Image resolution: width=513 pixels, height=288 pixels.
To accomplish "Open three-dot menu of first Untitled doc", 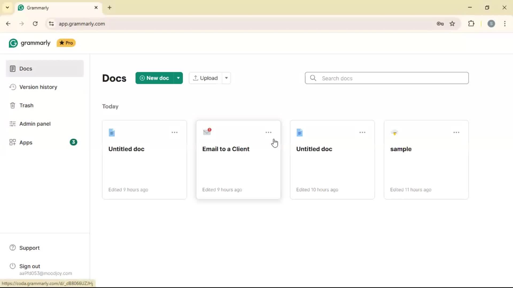I will [x=174, y=133].
